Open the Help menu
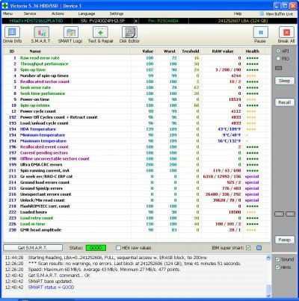Viewport: 299px width, 301px height. click(238, 13)
